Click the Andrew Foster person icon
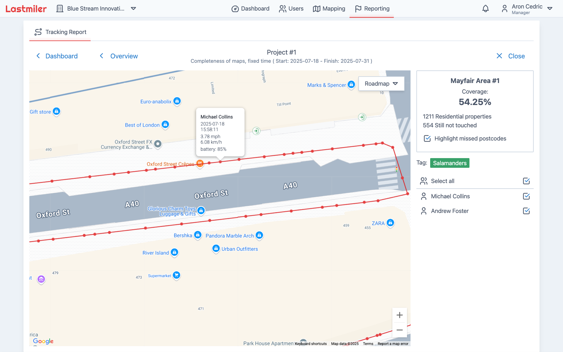The height and width of the screenshot is (352, 563). [424, 211]
